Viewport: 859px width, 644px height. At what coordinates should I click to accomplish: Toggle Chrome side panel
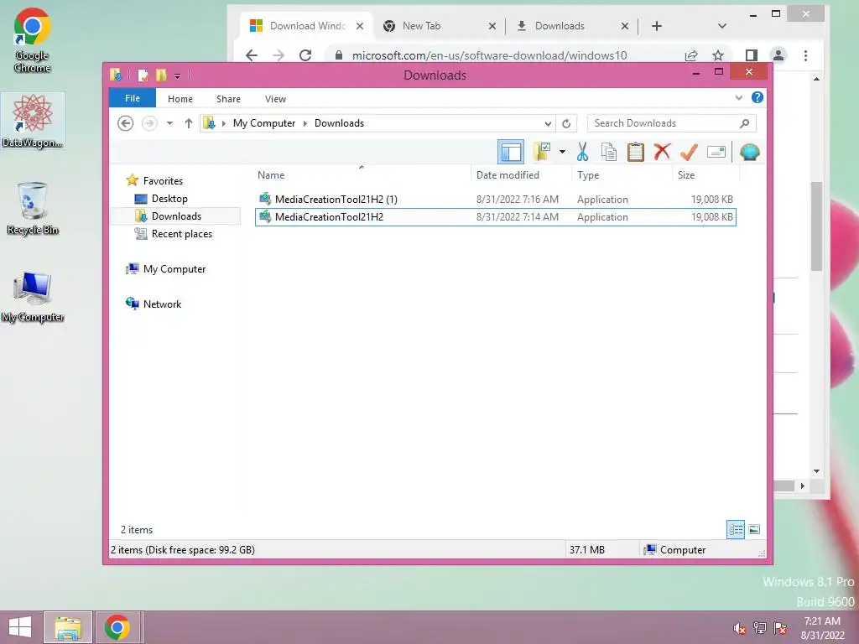(751, 55)
